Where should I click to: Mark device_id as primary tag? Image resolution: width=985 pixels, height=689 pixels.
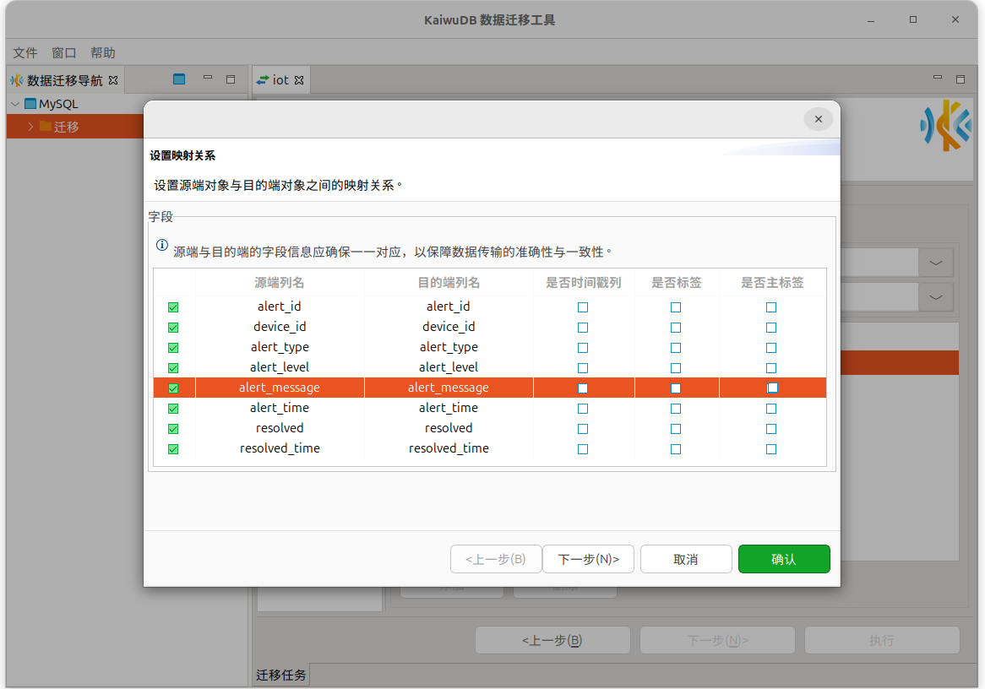771,328
